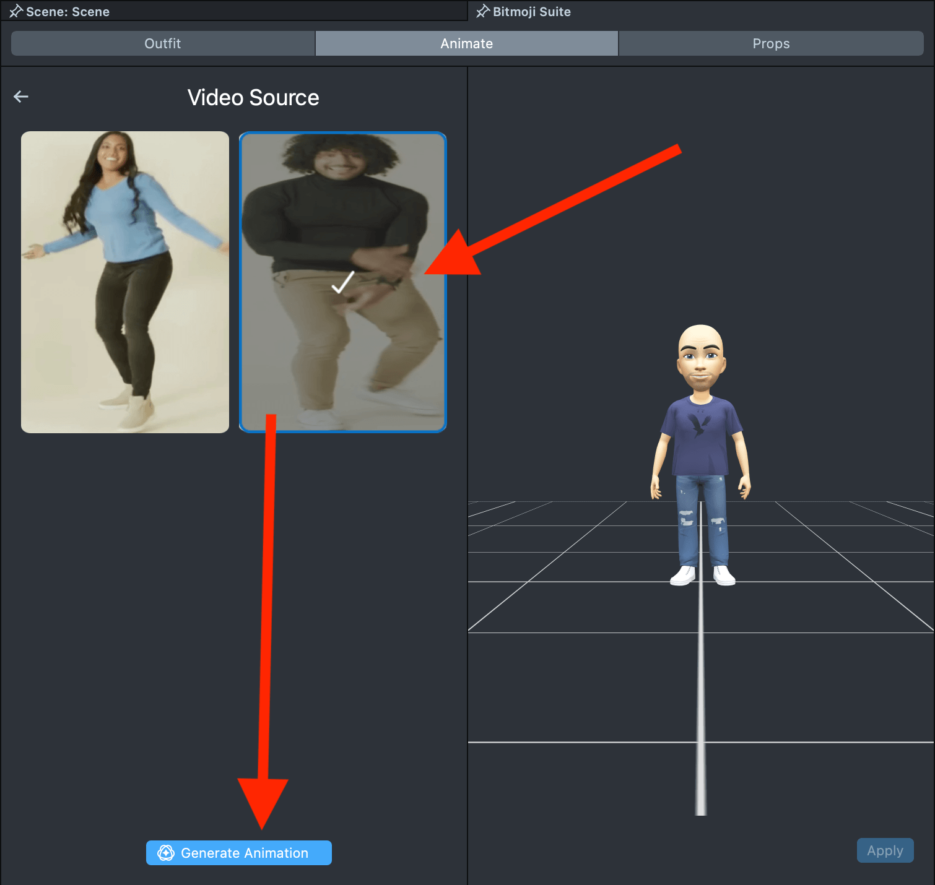Click the pin icon beside Bitmoji Suite
Image resolution: width=935 pixels, height=885 pixels.
point(482,12)
